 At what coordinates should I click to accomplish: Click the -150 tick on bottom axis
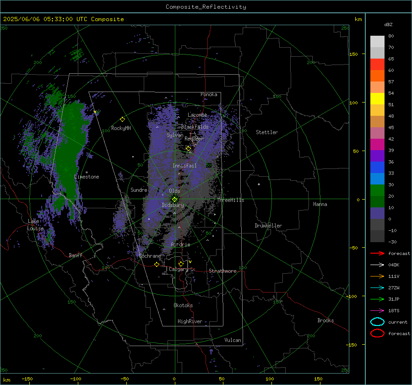coord(27,379)
